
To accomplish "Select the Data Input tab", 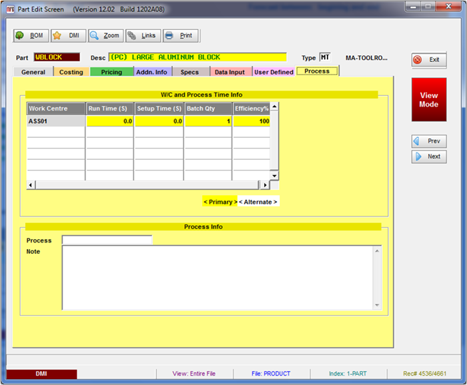I will tap(229, 72).
